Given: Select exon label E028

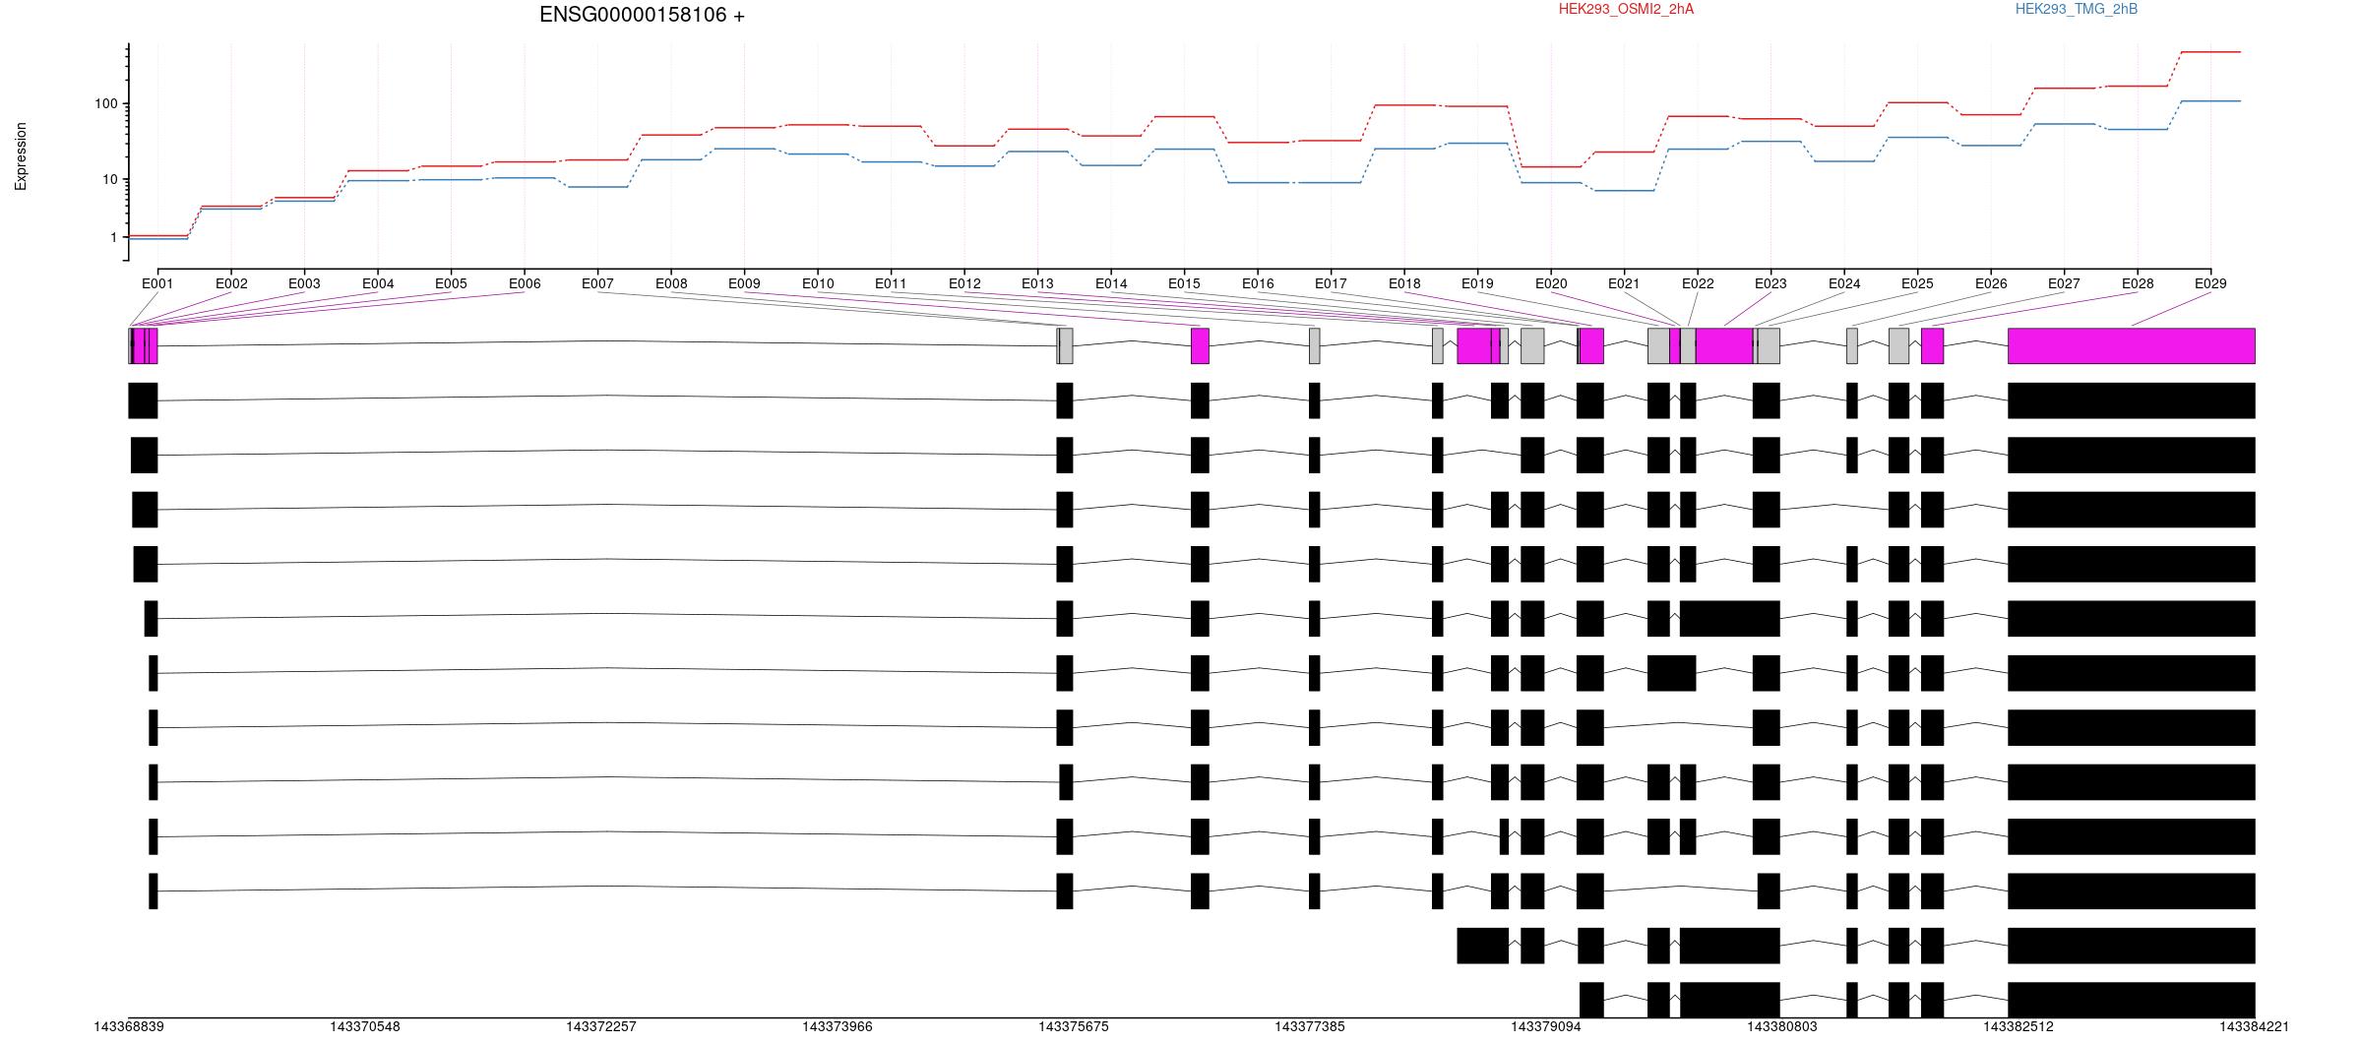Looking at the screenshot, I should tap(2138, 283).
